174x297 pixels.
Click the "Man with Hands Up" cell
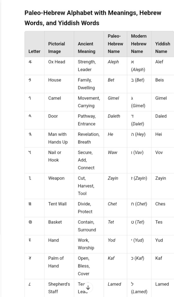(x=58, y=138)
